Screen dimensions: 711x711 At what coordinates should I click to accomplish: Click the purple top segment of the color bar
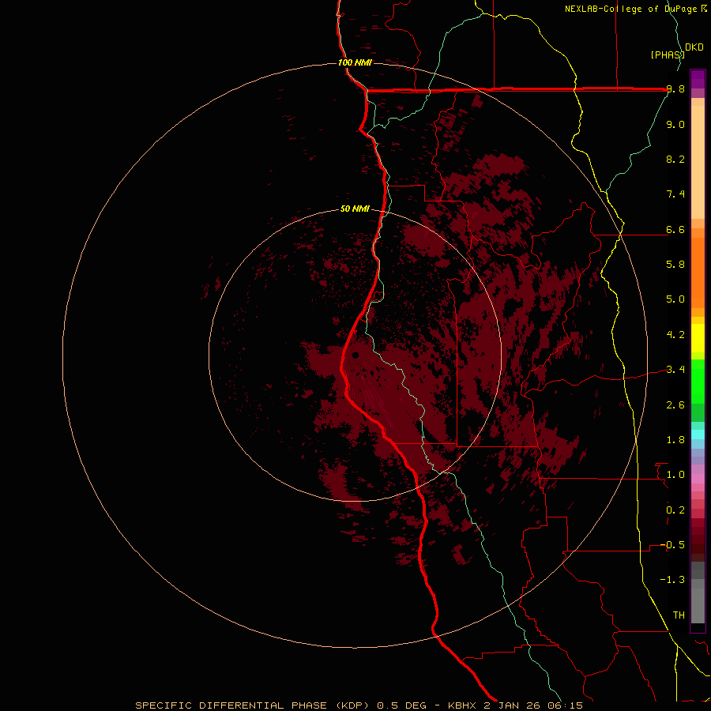point(698,79)
